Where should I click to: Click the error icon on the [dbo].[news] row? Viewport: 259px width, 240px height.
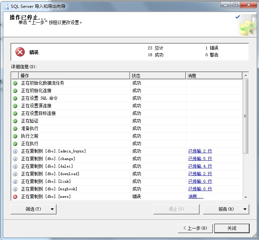click(15, 197)
